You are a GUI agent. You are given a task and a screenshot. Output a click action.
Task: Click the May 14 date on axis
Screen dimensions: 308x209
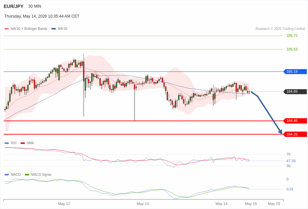point(221,204)
